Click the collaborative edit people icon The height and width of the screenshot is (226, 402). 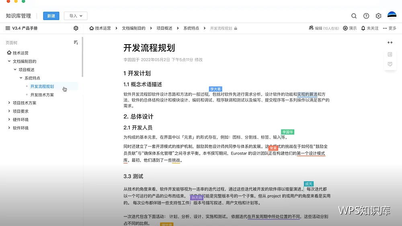click(311, 28)
